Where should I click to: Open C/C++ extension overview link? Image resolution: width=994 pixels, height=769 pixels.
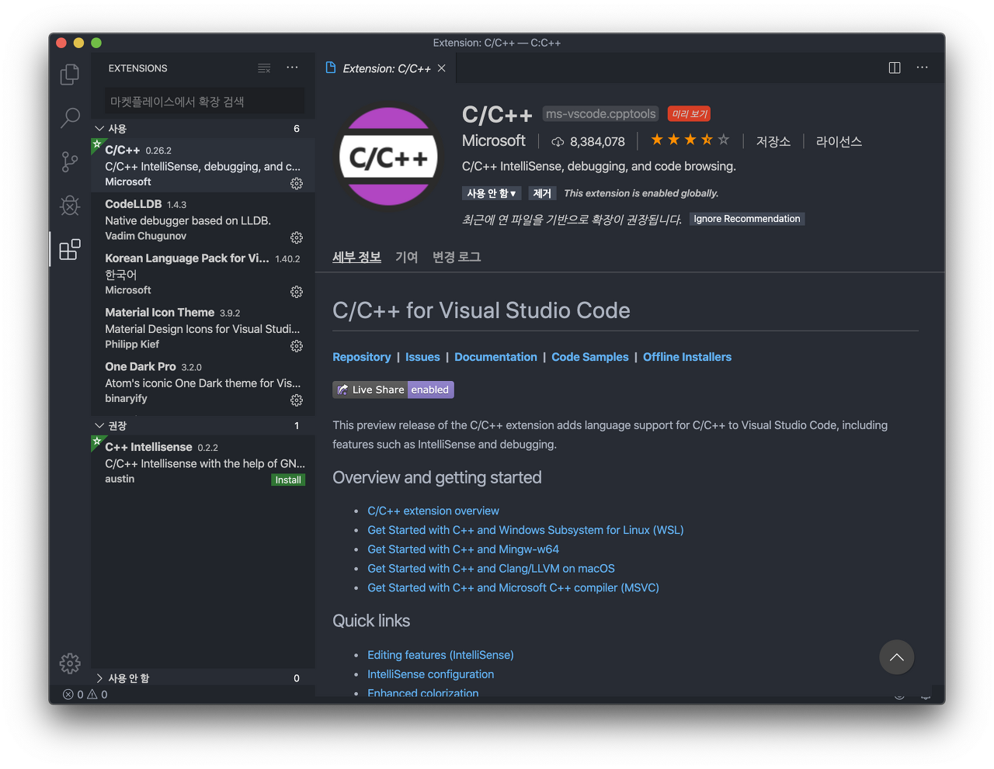pyautogui.click(x=433, y=511)
